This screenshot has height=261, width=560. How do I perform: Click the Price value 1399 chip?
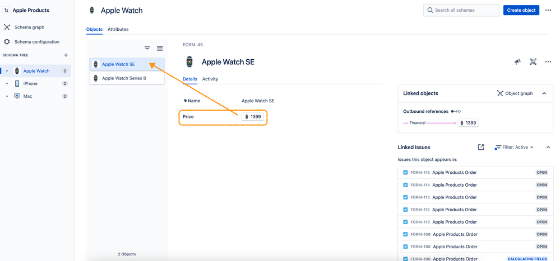(x=252, y=117)
